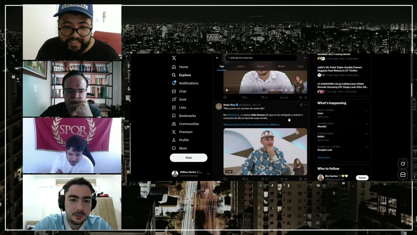Click the Roda Viva profile avatar
417x235 pixels.
(219, 106)
